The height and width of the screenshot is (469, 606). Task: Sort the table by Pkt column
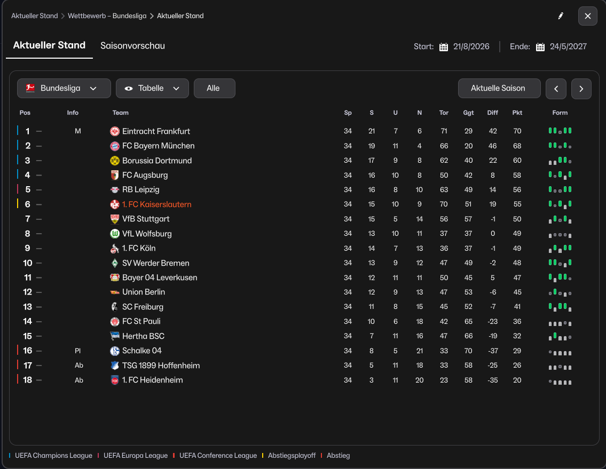tap(517, 113)
